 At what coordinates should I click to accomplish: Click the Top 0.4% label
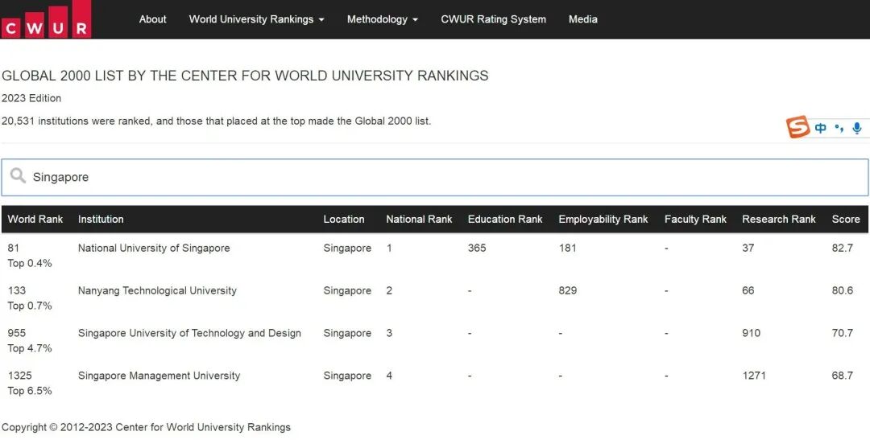point(30,264)
